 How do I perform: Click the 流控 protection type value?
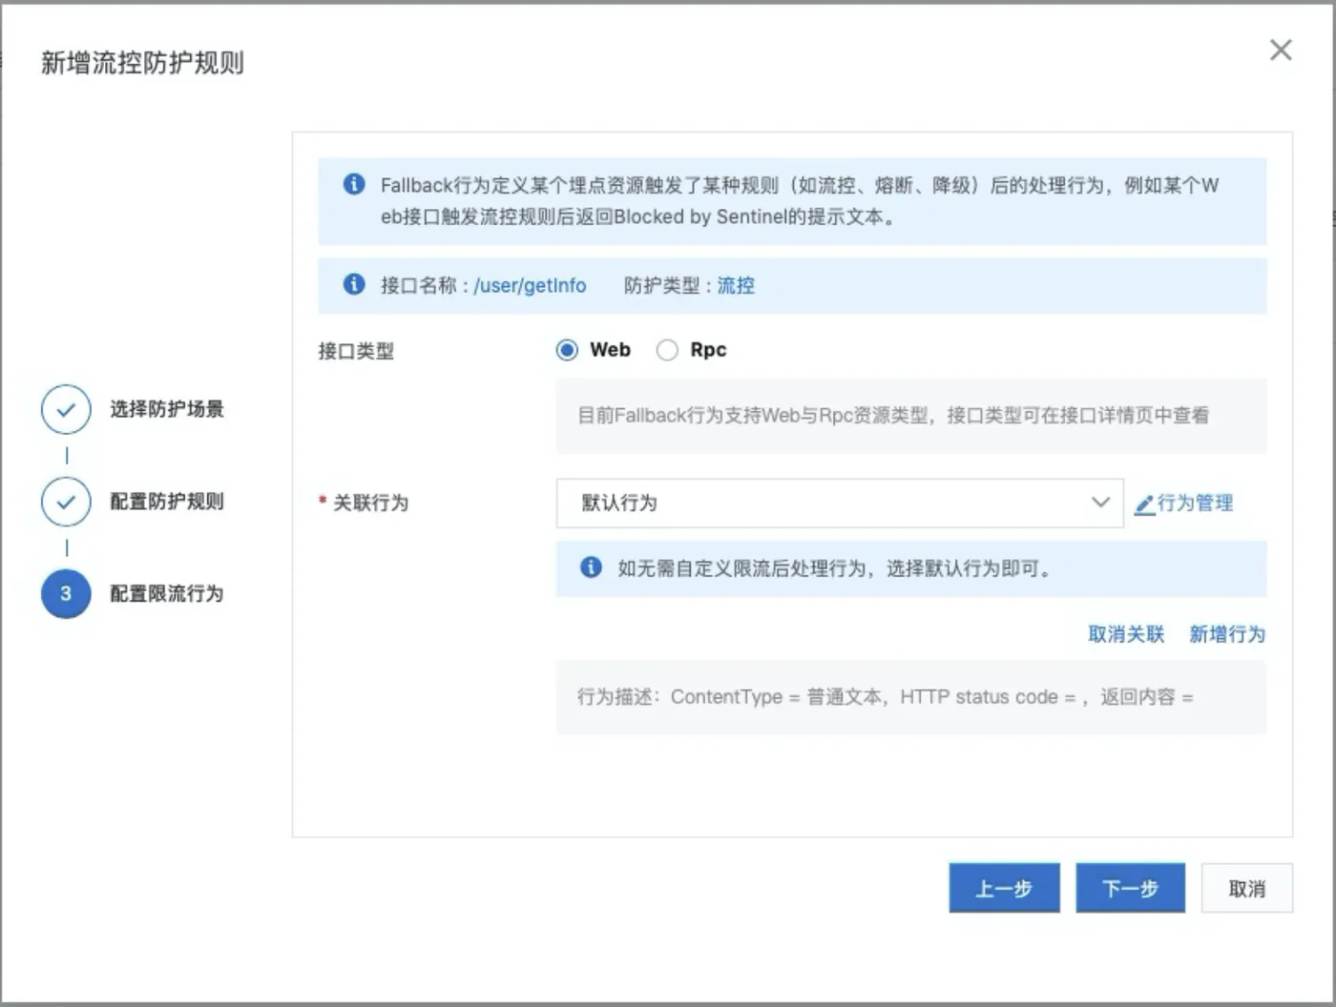pyautogui.click(x=736, y=285)
